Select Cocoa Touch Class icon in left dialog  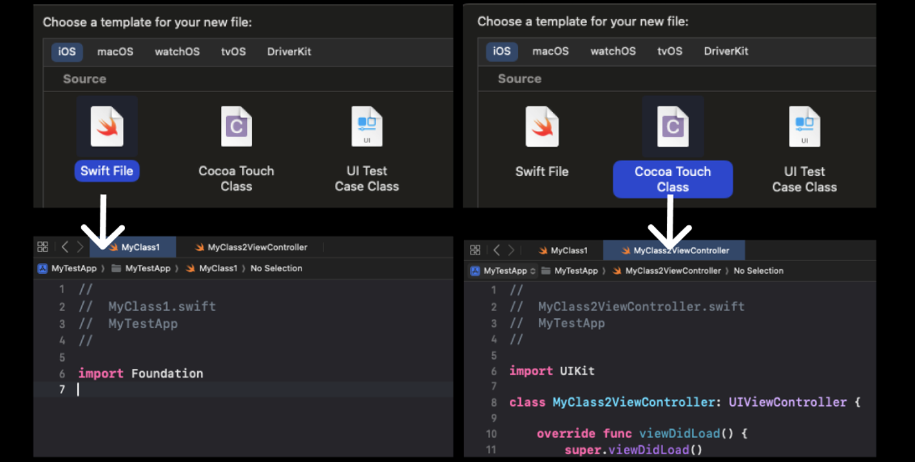click(x=236, y=126)
